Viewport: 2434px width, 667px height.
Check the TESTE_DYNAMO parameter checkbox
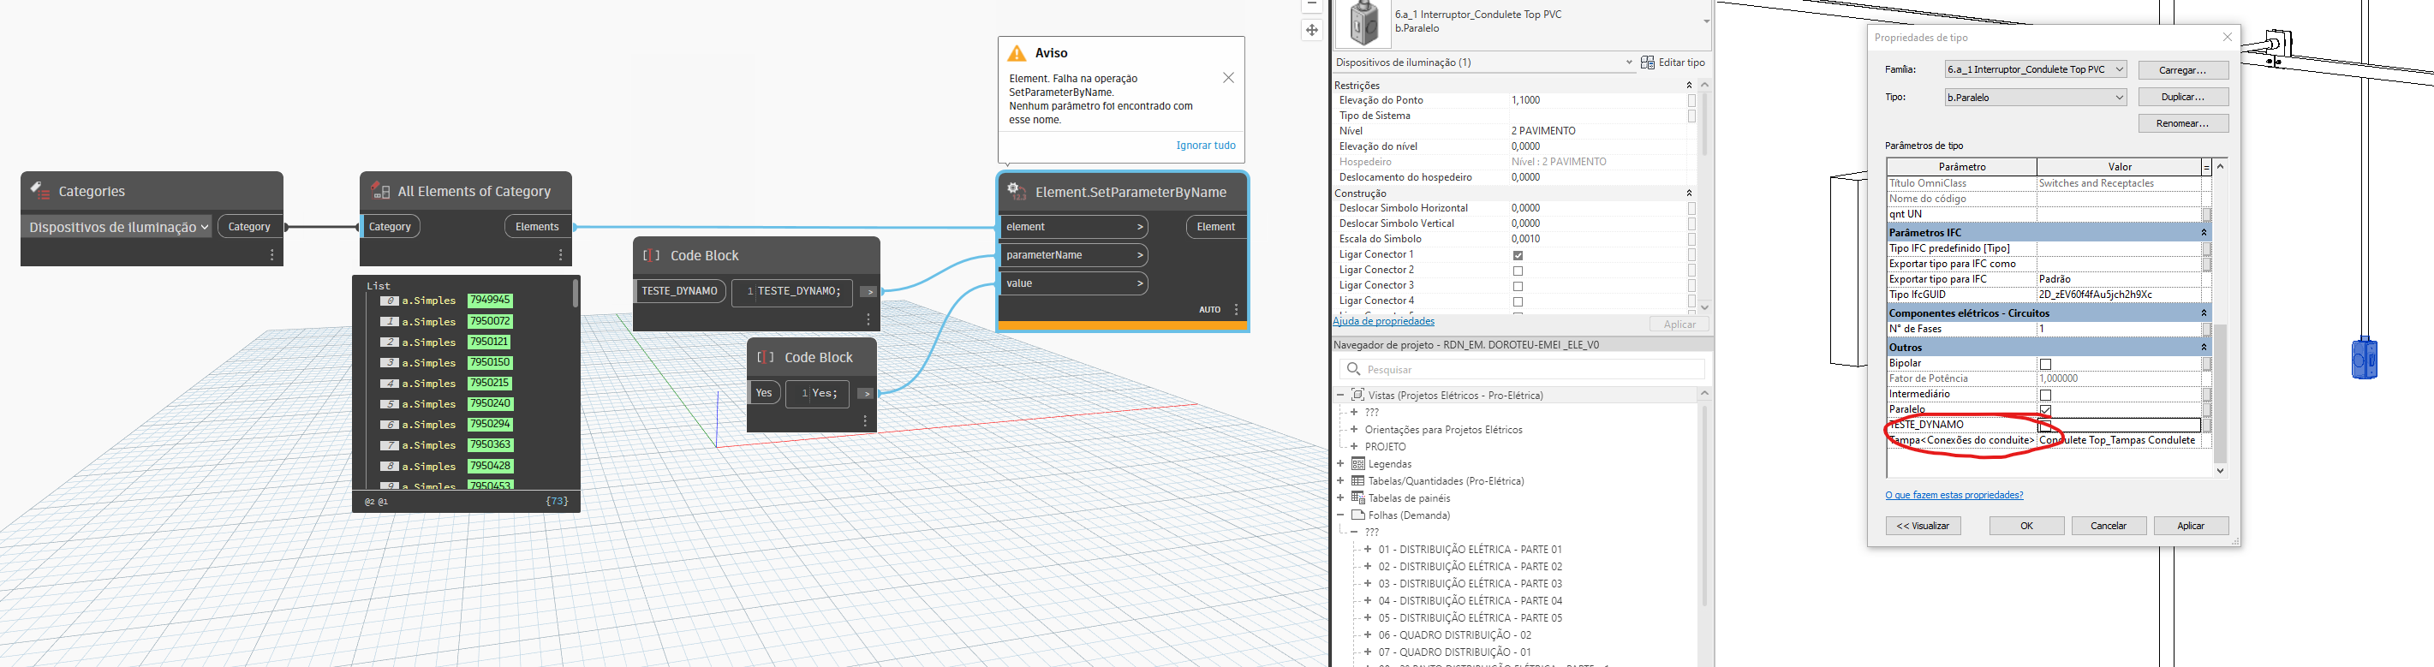pyautogui.click(x=2046, y=426)
